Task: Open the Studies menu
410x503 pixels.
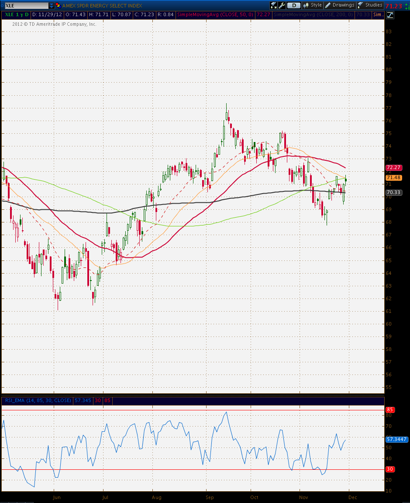Action: click(370, 5)
